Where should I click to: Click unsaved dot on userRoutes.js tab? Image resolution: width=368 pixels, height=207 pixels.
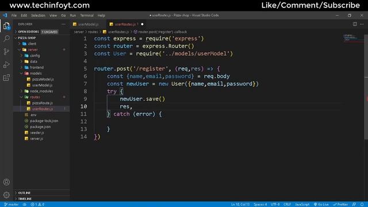(x=142, y=24)
